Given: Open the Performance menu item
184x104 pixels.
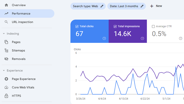Looking at the screenshot, I should tap(27, 14).
